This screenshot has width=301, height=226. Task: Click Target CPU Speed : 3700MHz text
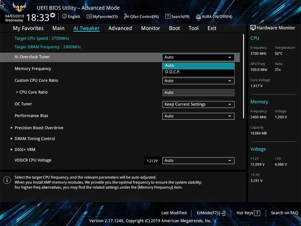42,38
